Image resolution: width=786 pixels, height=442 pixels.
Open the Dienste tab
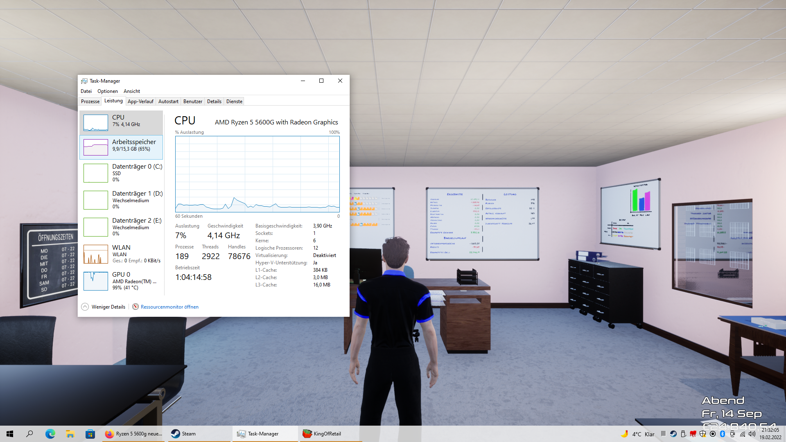[234, 101]
